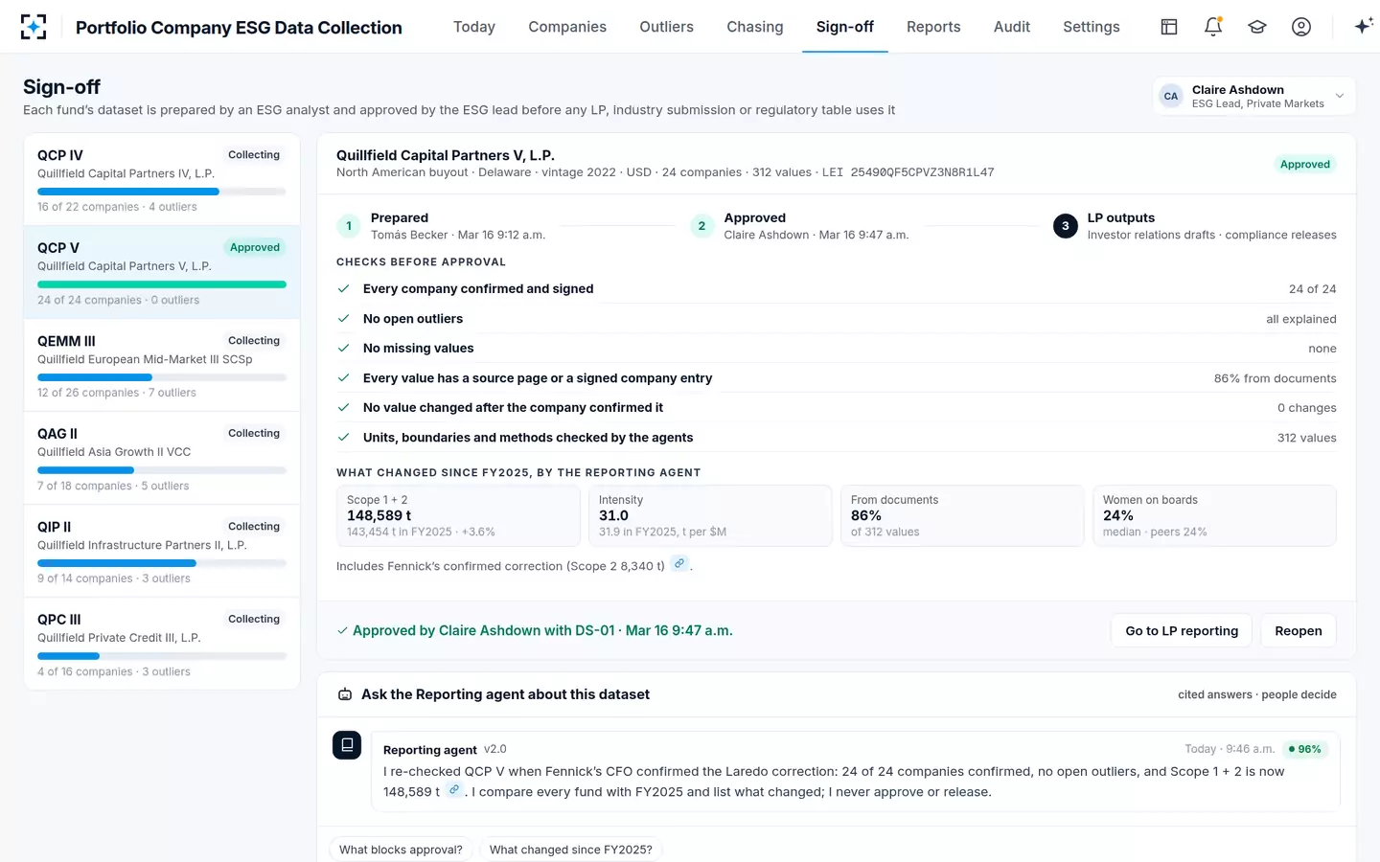Click checkmark beside Units, boundaries and methods
The image size is (1380, 862).
pyautogui.click(x=343, y=438)
